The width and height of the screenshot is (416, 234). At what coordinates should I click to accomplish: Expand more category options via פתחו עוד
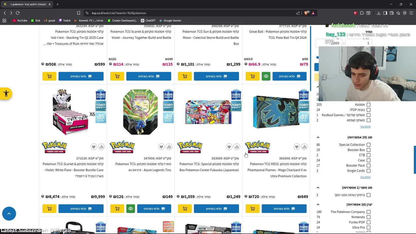click(x=365, y=126)
